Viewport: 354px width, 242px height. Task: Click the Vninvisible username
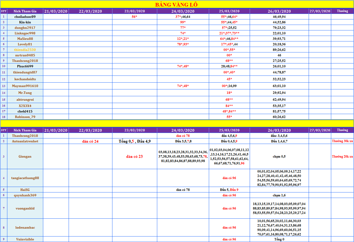[25, 239]
